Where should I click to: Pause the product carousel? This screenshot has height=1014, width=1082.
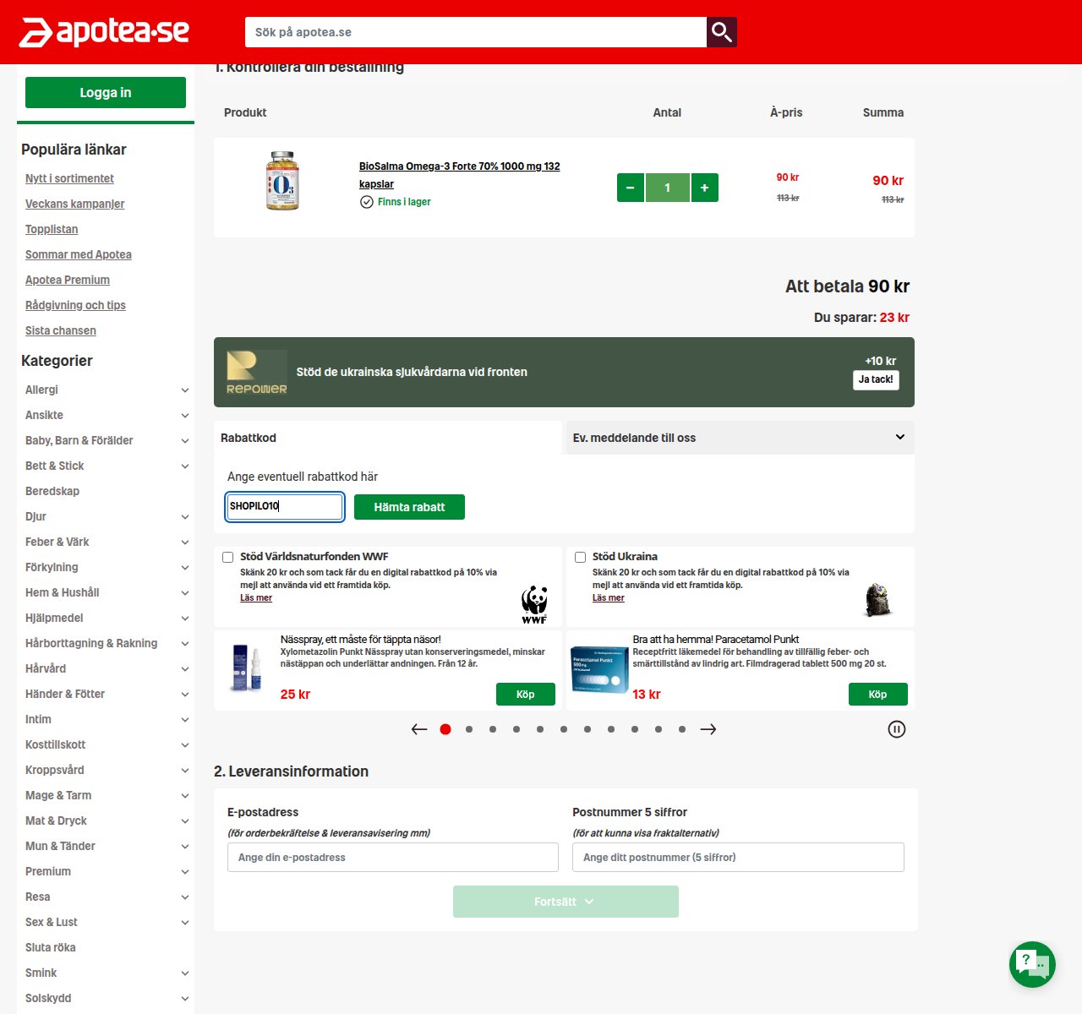tap(897, 729)
